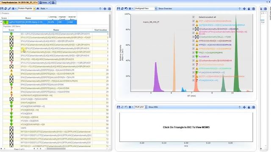
Task: Open the third tab with only an icon
Action: click(x=53, y=3)
